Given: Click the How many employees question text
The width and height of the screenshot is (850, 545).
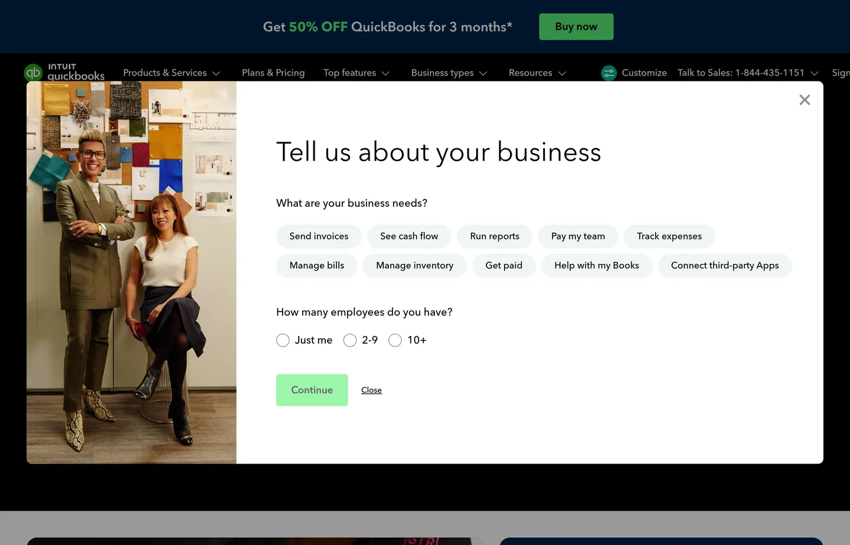Looking at the screenshot, I should point(364,312).
